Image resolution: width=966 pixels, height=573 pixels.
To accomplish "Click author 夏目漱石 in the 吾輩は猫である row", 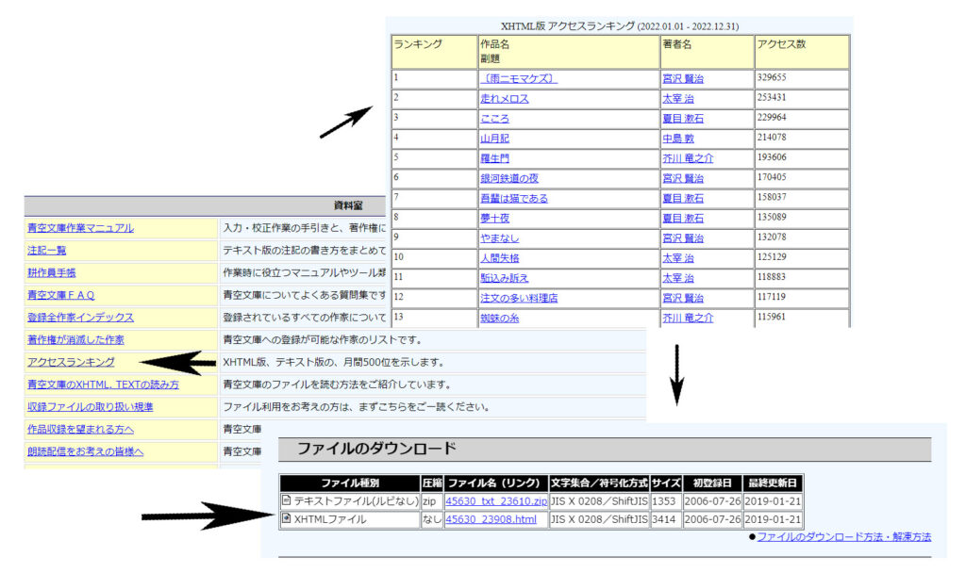I will [683, 198].
